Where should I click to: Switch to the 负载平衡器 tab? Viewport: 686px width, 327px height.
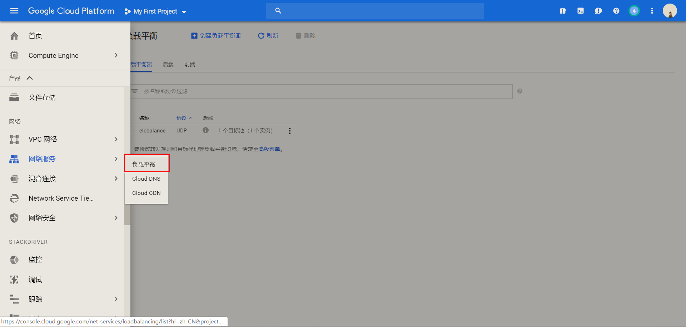click(141, 65)
